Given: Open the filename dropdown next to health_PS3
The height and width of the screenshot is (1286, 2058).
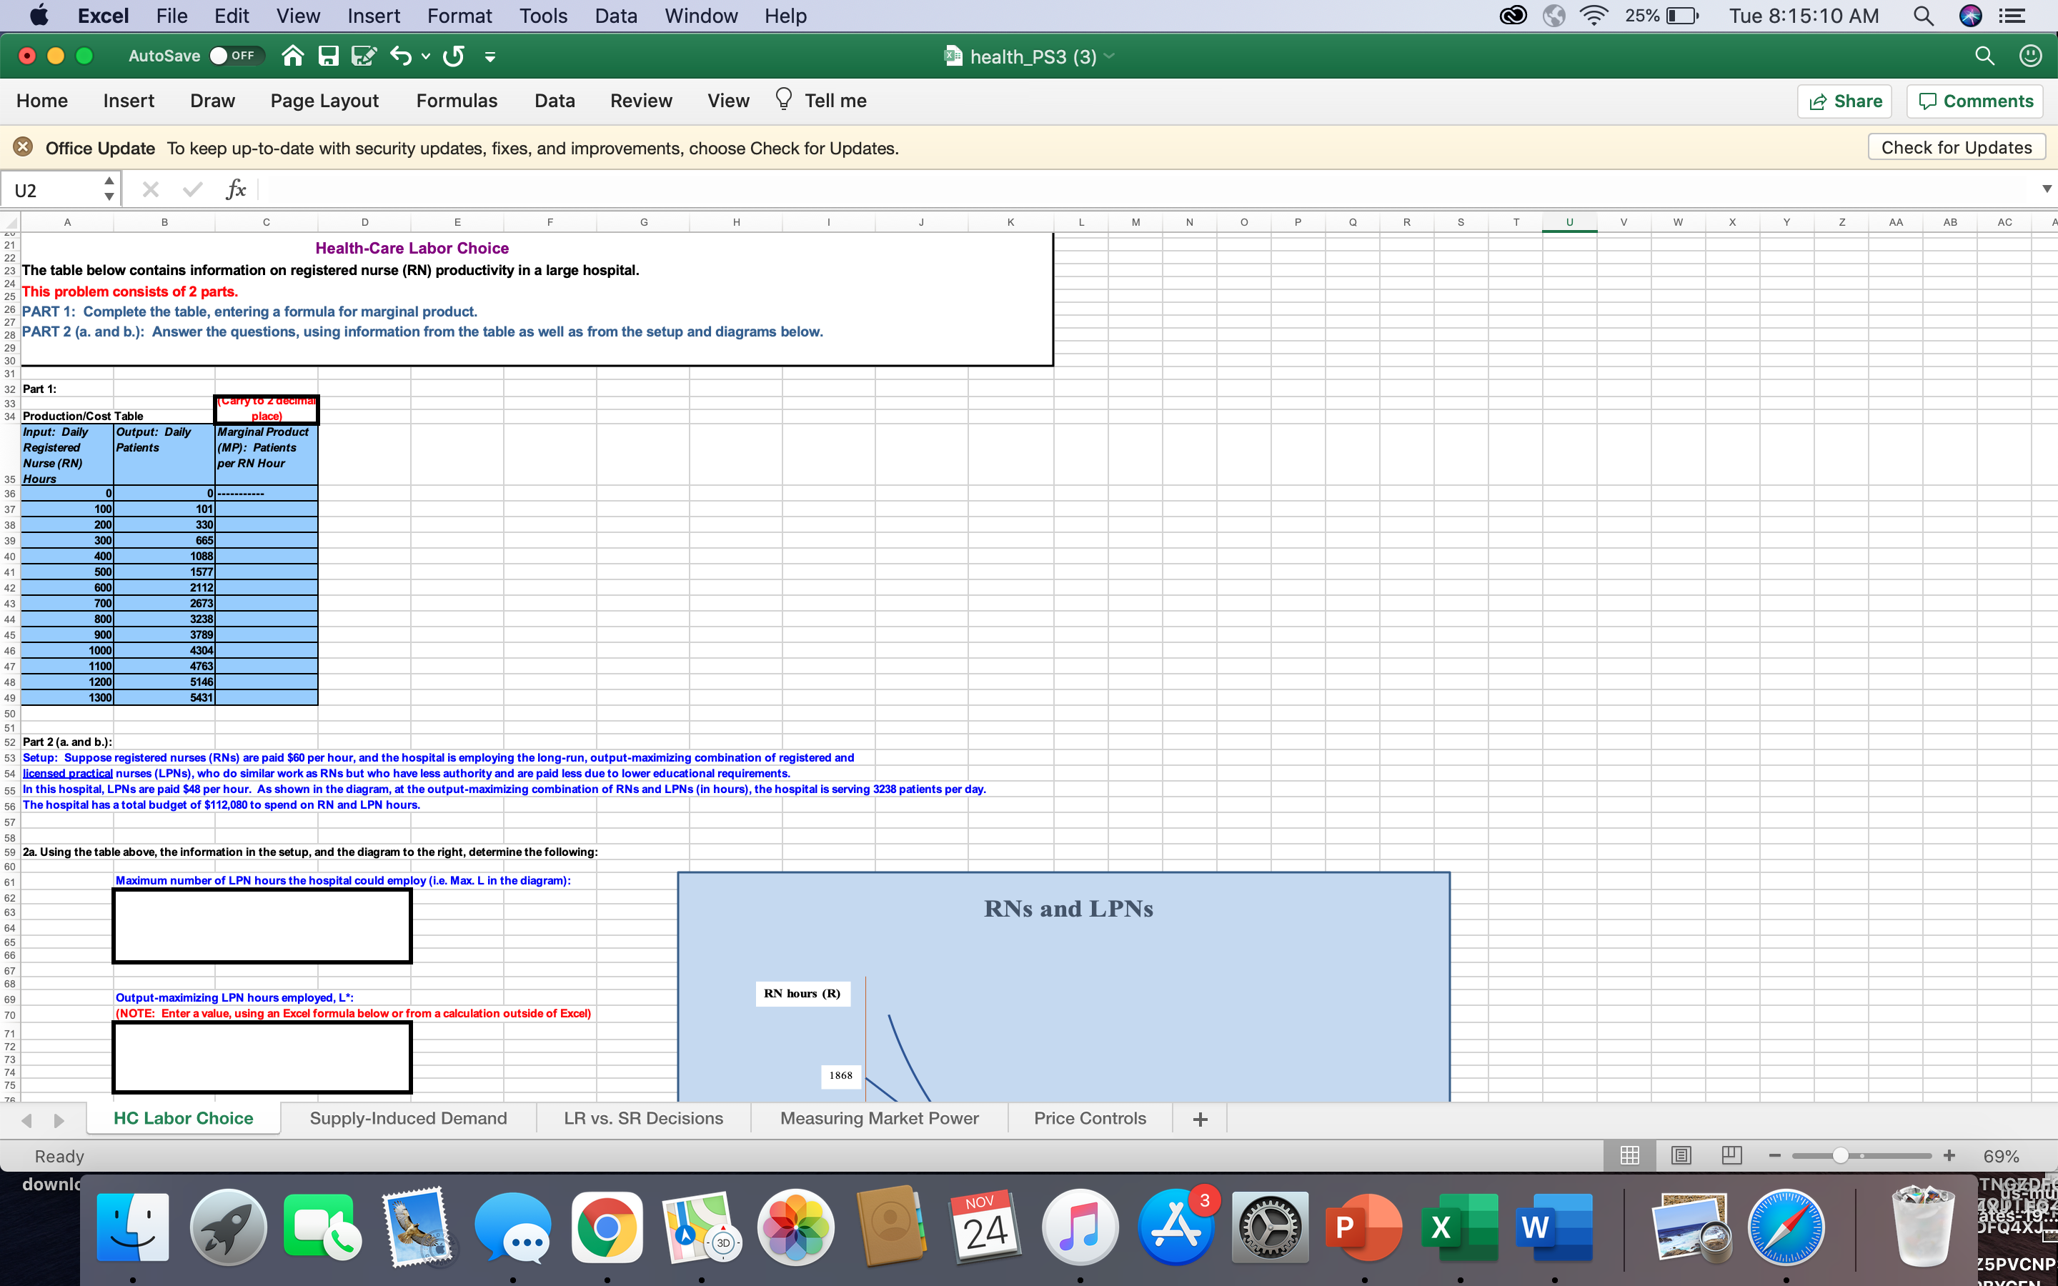Looking at the screenshot, I should click(x=1109, y=56).
